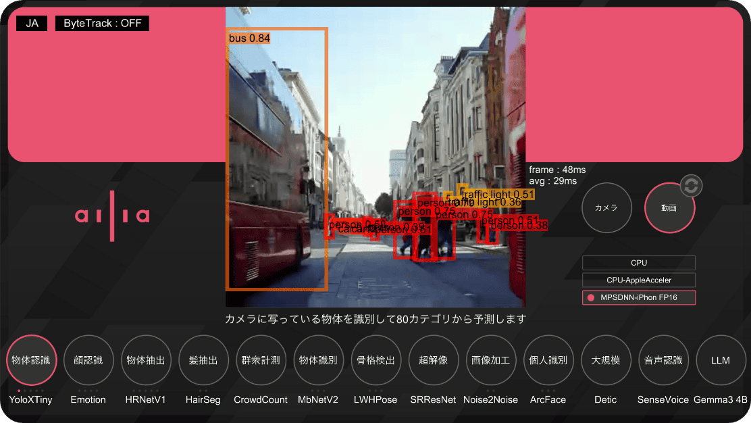
Task: Open the SRResNet 超解像 super-resolution model
Action: 433,360
